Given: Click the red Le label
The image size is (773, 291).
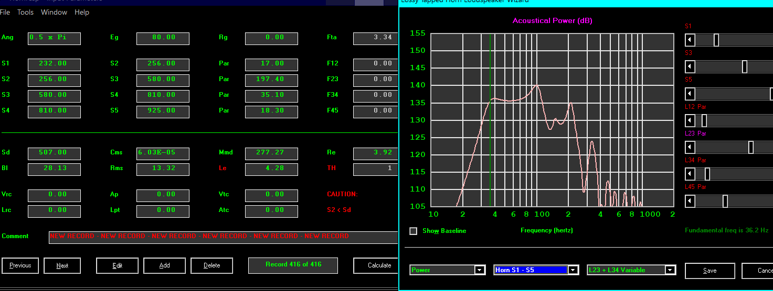Looking at the screenshot, I should pos(222,168).
